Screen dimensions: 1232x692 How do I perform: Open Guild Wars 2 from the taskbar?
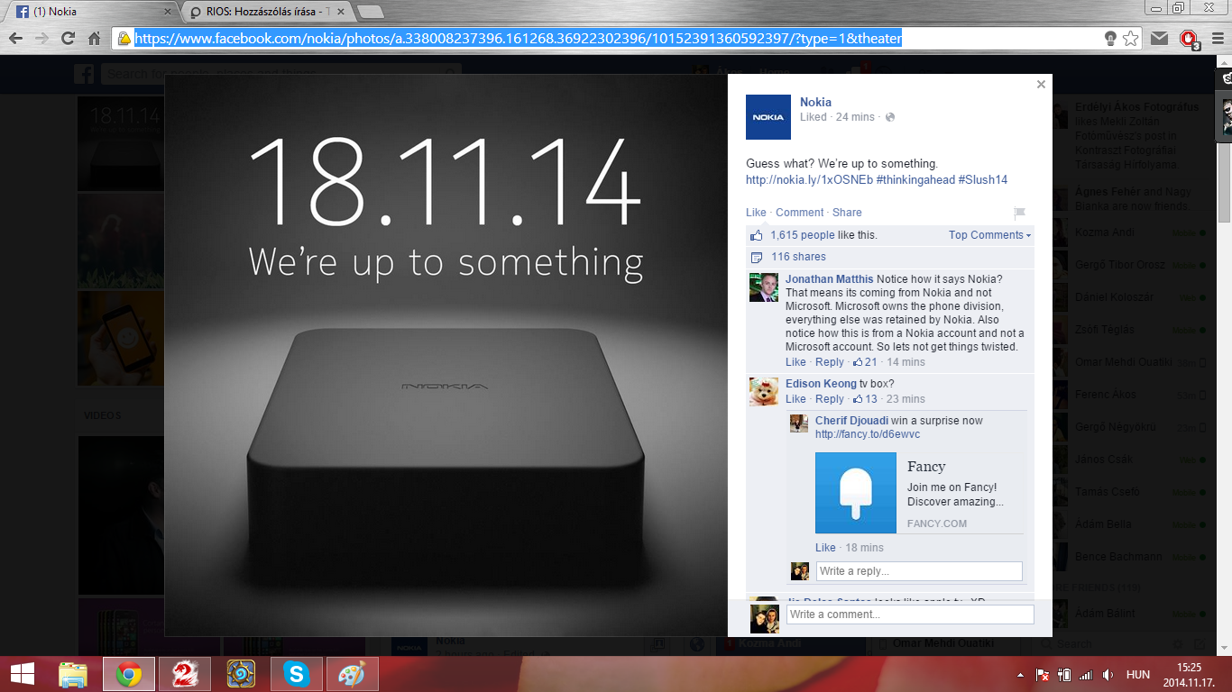(185, 674)
